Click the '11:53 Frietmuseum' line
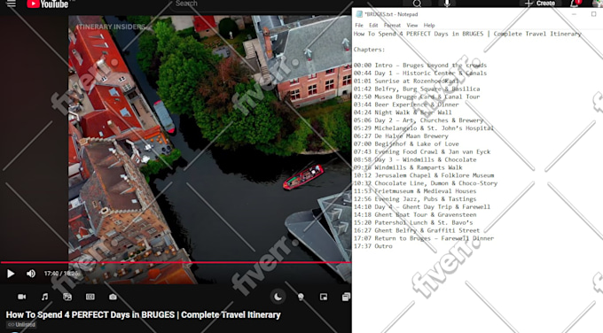 [x=415, y=191]
